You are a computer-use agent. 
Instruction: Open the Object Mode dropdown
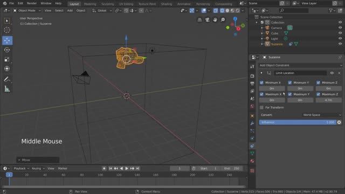point(27,11)
